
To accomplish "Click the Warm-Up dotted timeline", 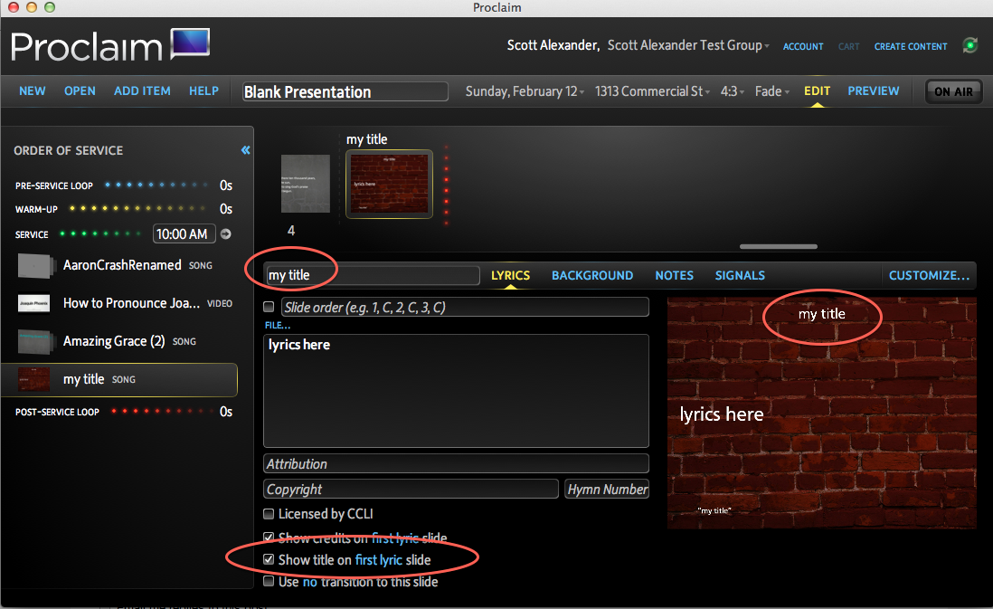I will [138, 208].
